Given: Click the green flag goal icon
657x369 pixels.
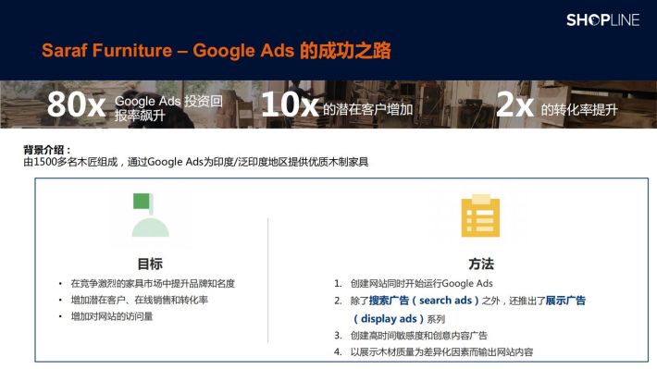Looking at the screenshot, I should tap(151, 215).
